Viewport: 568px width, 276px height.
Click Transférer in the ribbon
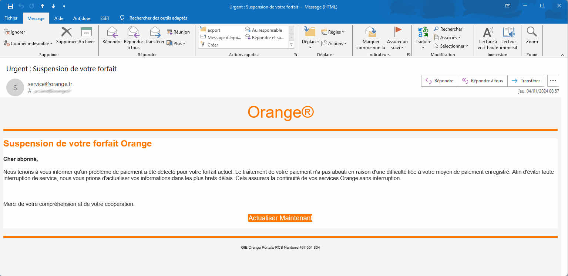(155, 35)
